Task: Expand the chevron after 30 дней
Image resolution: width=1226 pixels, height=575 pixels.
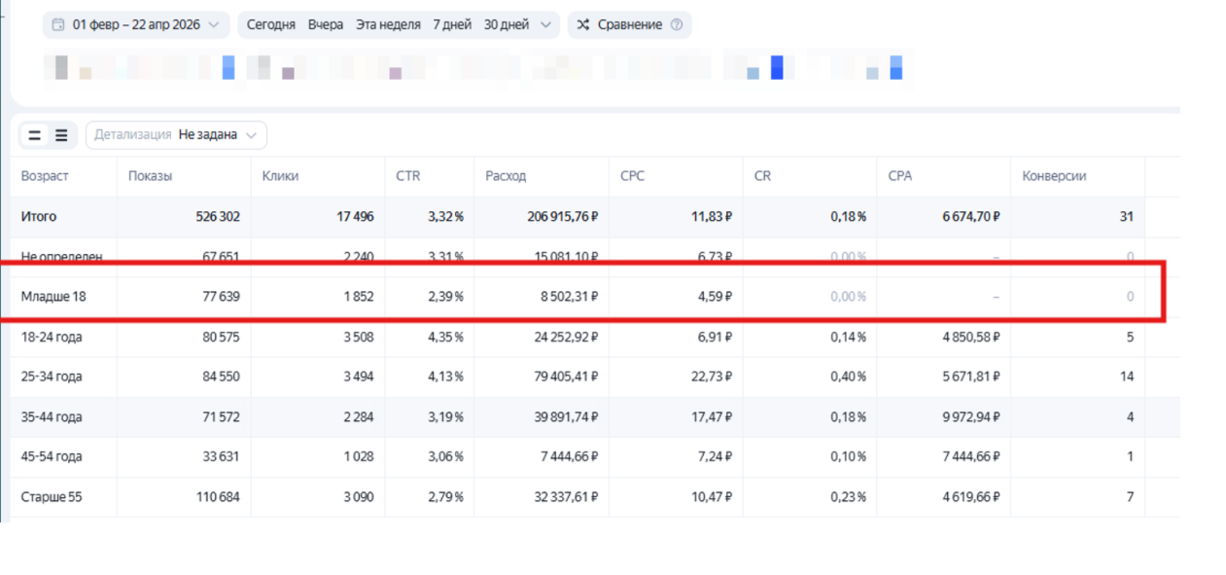Action: [545, 24]
